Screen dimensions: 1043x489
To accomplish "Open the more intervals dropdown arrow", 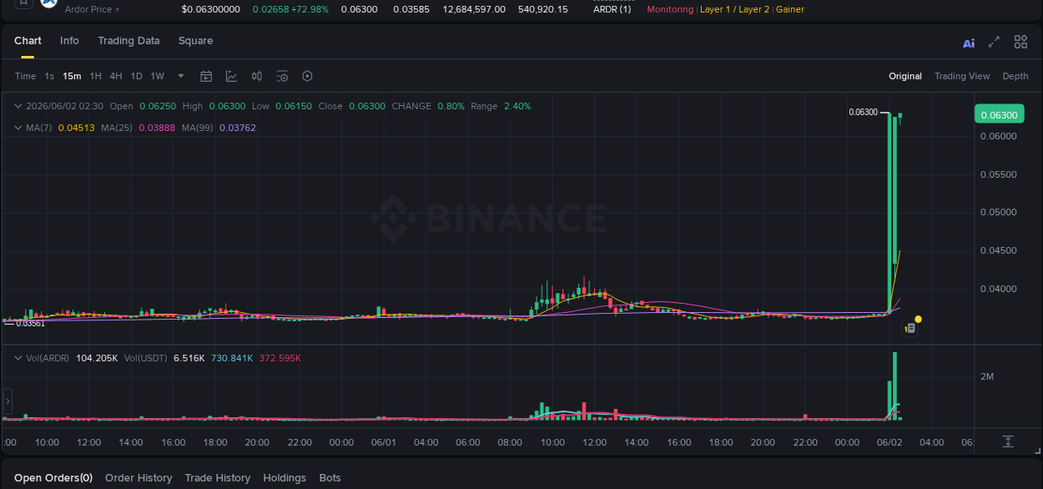I will (181, 76).
